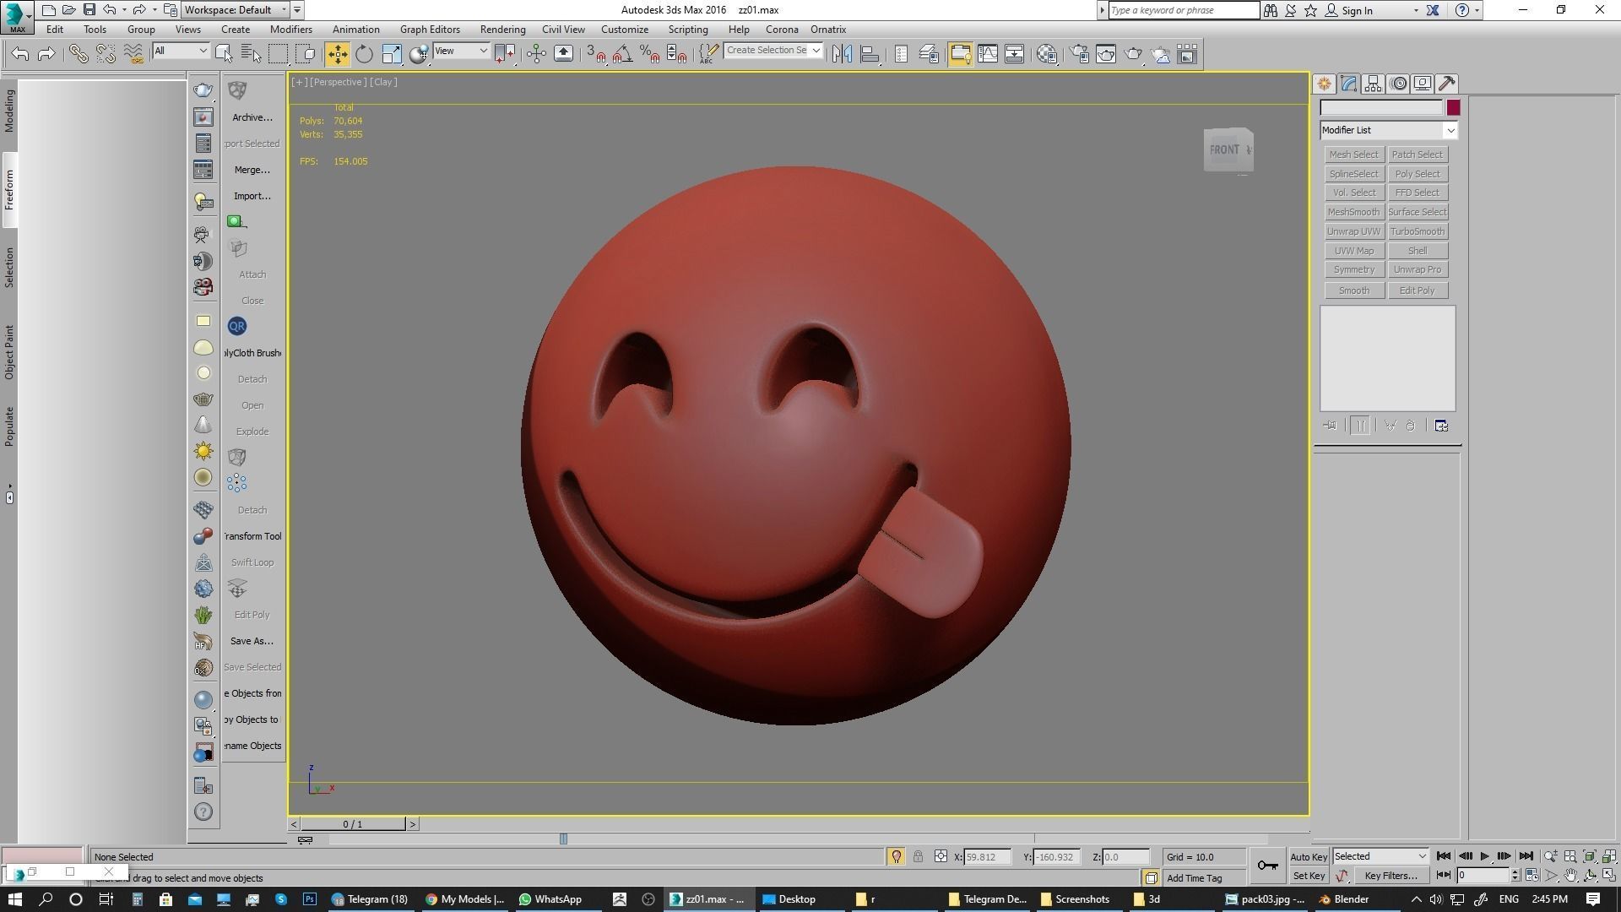
Task: Open Render Setup teapot dialog
Action: [x=1079, y=54]
